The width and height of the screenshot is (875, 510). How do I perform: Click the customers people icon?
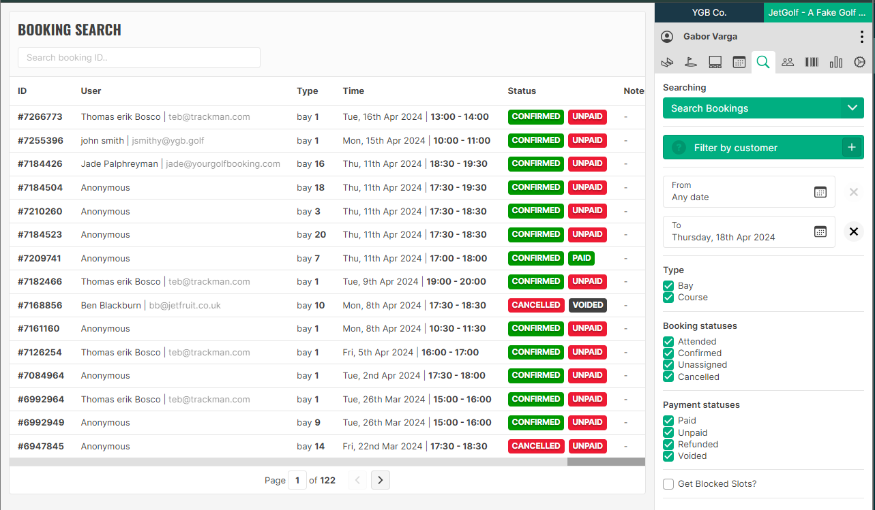787,62
